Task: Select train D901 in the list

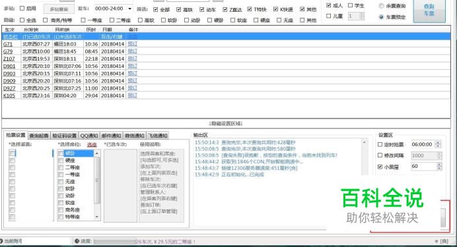Action: 9,66
